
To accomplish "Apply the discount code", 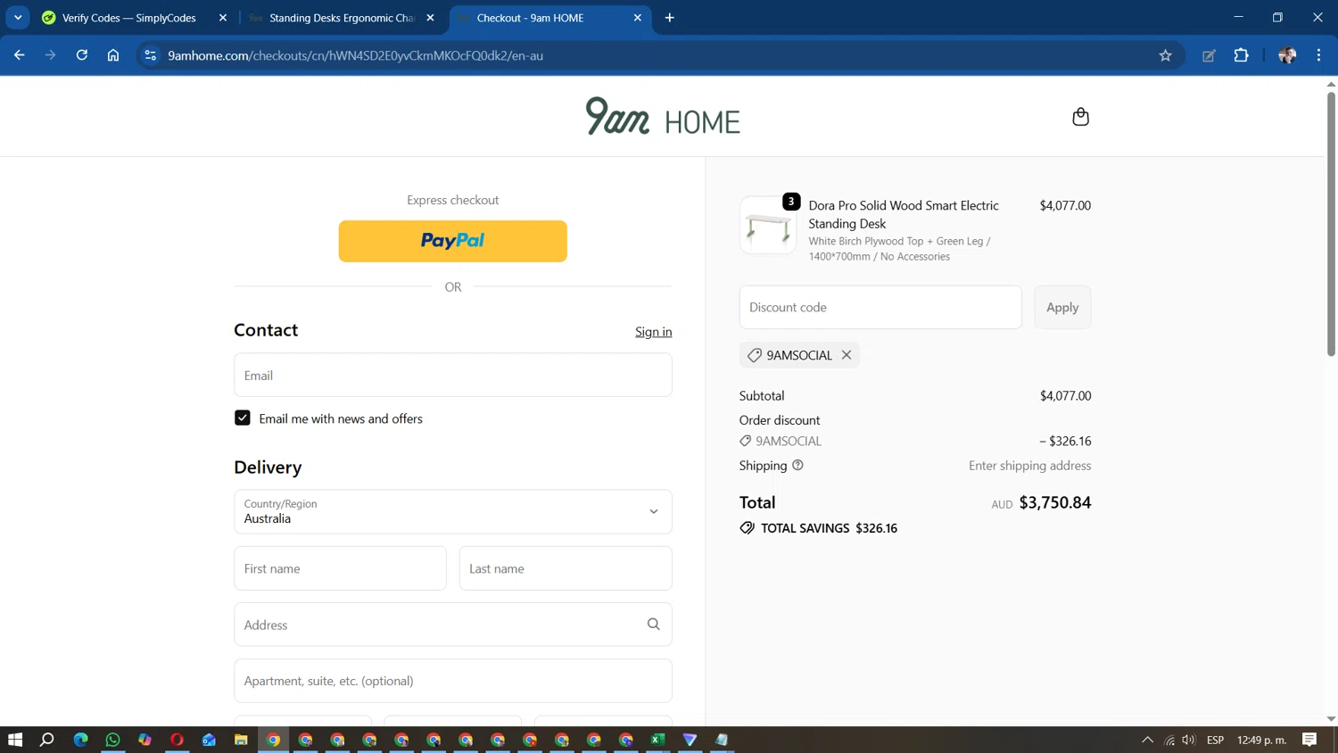I will pyautogui.click(x=1062, y=307).
